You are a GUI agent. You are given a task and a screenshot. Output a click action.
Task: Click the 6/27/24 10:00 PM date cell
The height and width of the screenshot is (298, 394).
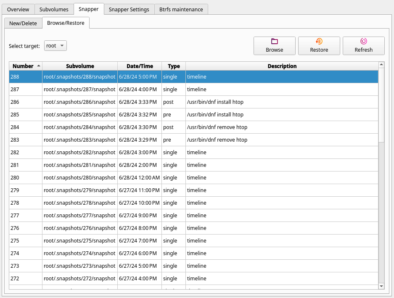pyautogui.click(x=140, y=203)
